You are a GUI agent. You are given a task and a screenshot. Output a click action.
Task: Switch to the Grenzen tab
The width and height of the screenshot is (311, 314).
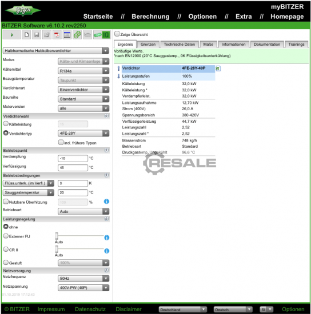tap(148, 45)
